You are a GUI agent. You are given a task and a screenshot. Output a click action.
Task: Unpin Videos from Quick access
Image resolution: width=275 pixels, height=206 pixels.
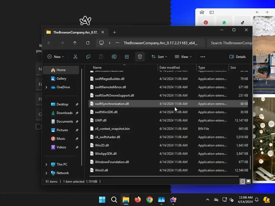[77, 147]
